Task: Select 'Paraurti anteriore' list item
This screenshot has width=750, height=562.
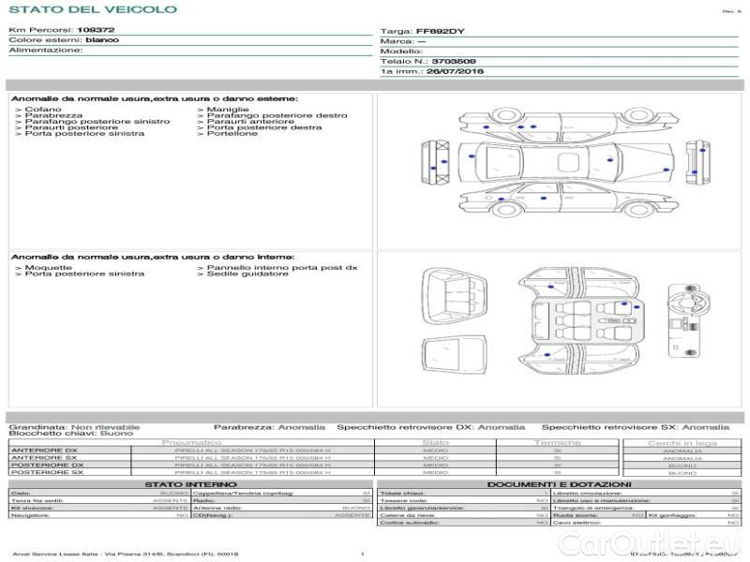Action: pyautogui.click(x=250, y=122)
